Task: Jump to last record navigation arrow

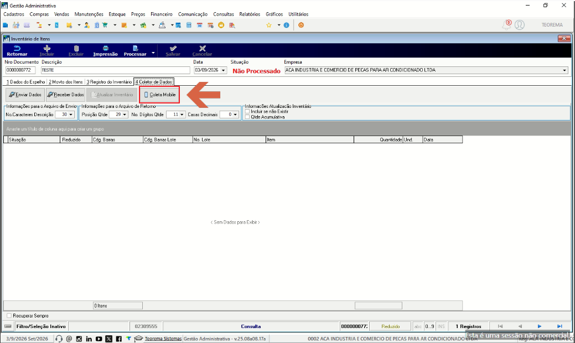Action: [x=560, y=326]
